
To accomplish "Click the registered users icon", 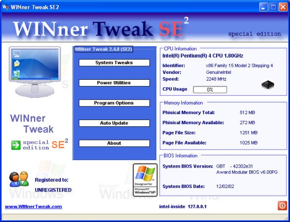I will click(x=19, y=179).
